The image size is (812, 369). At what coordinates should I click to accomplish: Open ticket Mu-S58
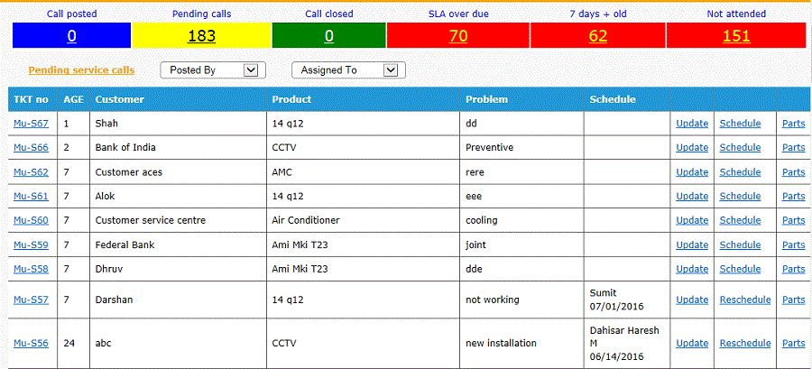[x=31, y=269]
